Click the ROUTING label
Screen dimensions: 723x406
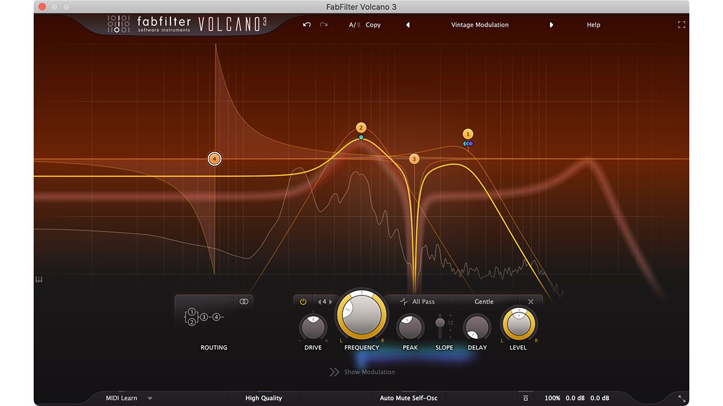pyautogui.click(x=214, y=348)
